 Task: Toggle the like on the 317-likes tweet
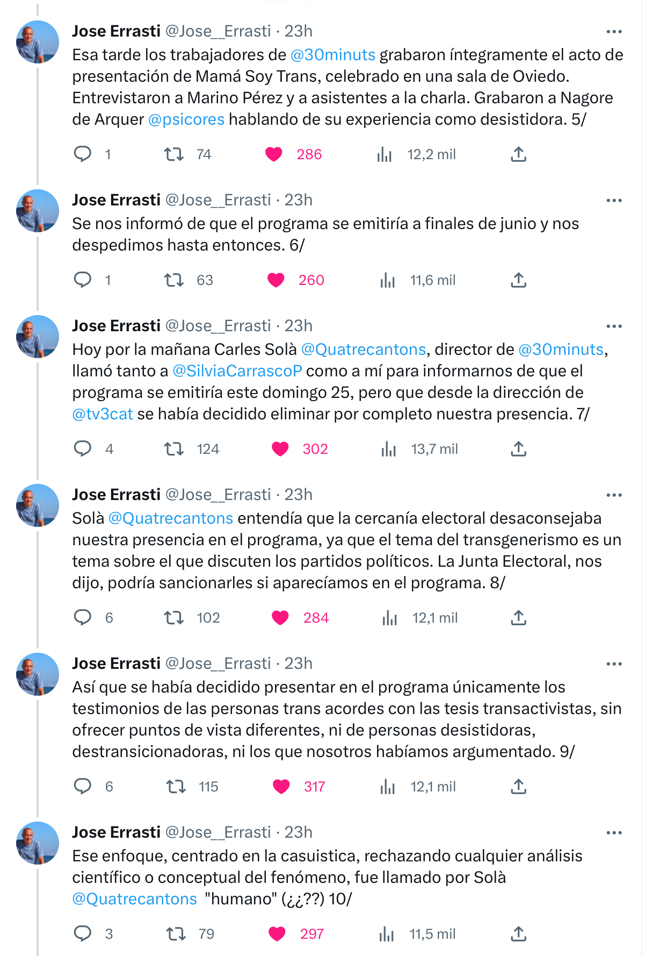tap(281, 787)
